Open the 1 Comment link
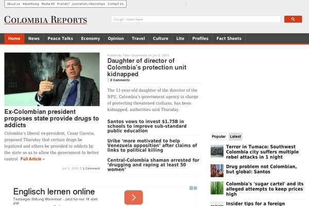Screen dimensions: 309x206 click(91, 168)
